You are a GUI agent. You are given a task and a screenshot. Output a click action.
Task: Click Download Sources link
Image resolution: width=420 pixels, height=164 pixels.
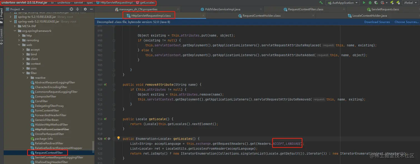coord(377,22)
